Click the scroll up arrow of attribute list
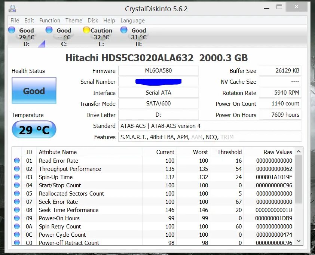The width and height of the screenshot is (315, 255). coord(299,151)
